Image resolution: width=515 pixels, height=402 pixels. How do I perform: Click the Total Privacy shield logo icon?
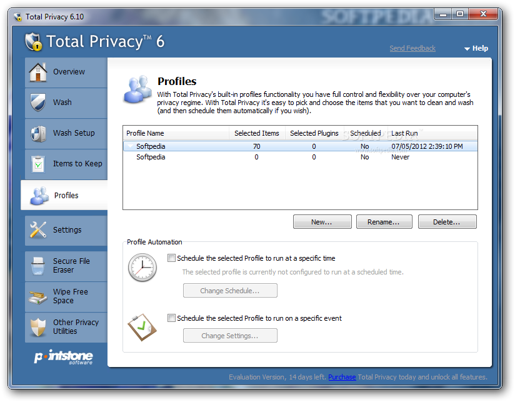coord(34,42)
